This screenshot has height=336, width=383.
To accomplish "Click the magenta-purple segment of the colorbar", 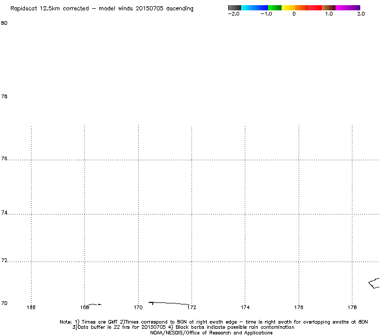I will click(348, 8).
